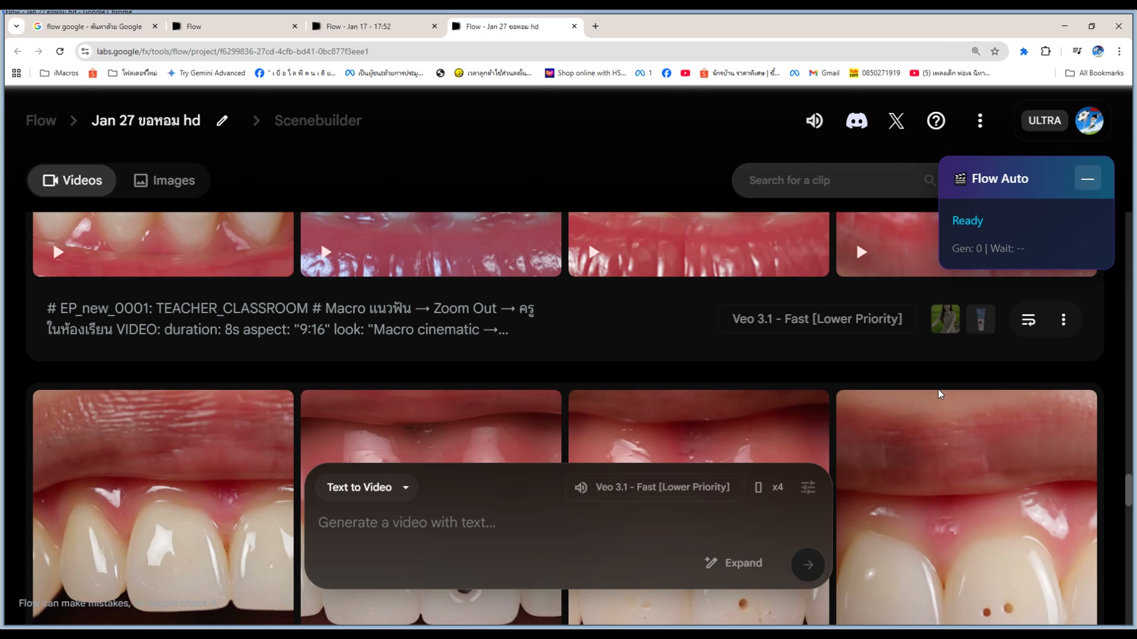Open Chrome tab search dropdown arrow
Screen dimensions: 1137x639
[x=16, y=26]
